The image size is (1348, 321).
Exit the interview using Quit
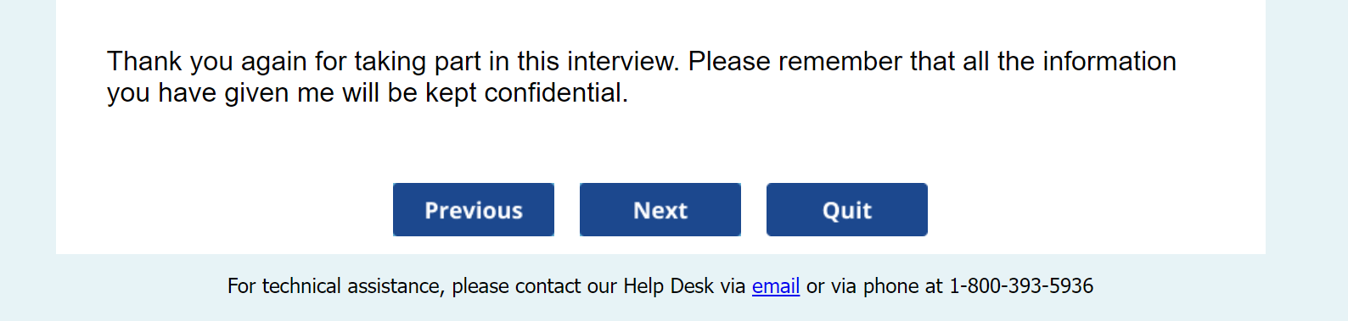(x=847, y=209)
